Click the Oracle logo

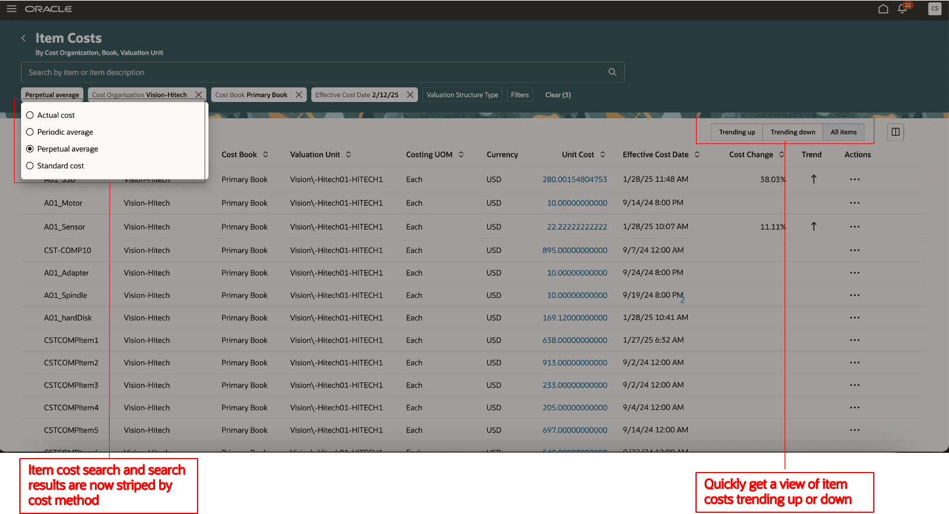click(48, 9)
